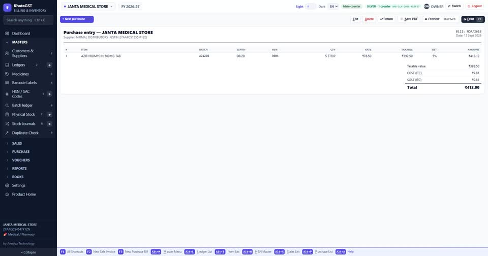Click the Alt+L Ledger List shortcut
Viewport: 488px width, 256px height.
(198, 251)
